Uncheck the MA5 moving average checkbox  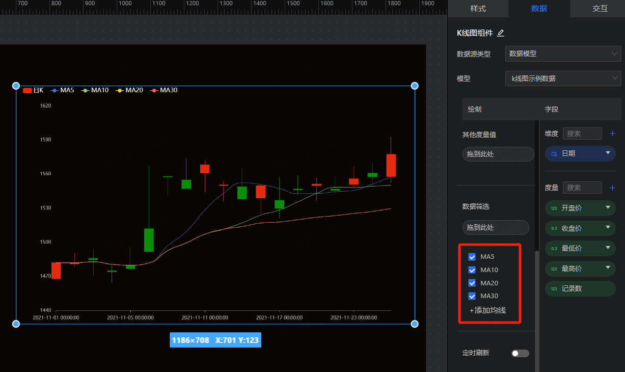(x=472, y=257)
